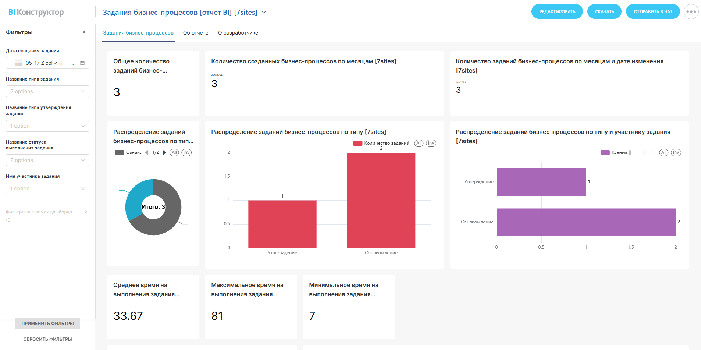Open Название типа задания dropdown
The height and width of the screenshot is (350, 701).
pos(47,91)
